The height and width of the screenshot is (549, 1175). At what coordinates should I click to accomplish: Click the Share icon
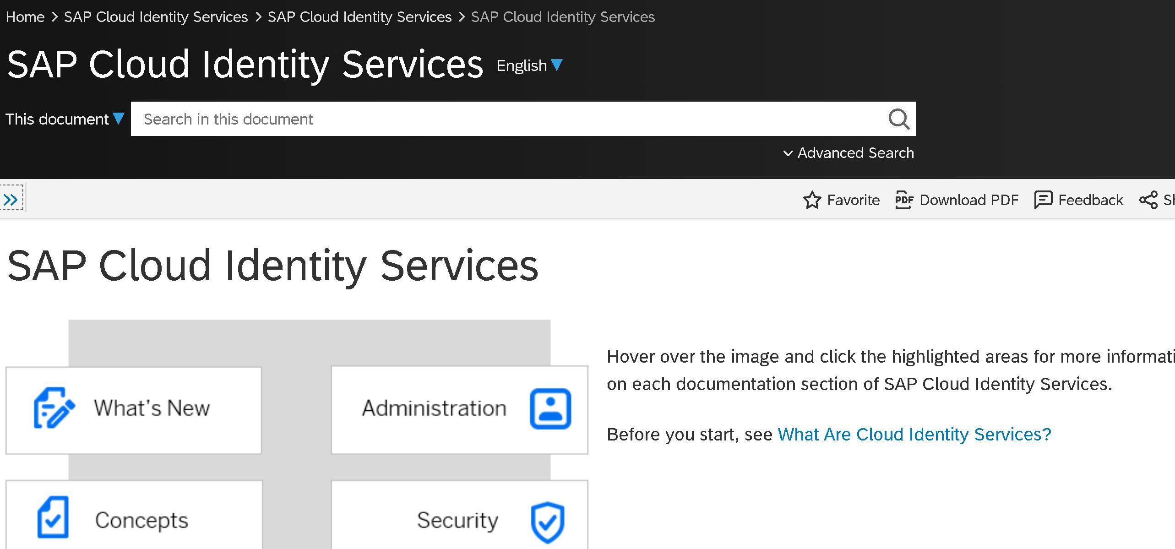[x=1148, y=200]
